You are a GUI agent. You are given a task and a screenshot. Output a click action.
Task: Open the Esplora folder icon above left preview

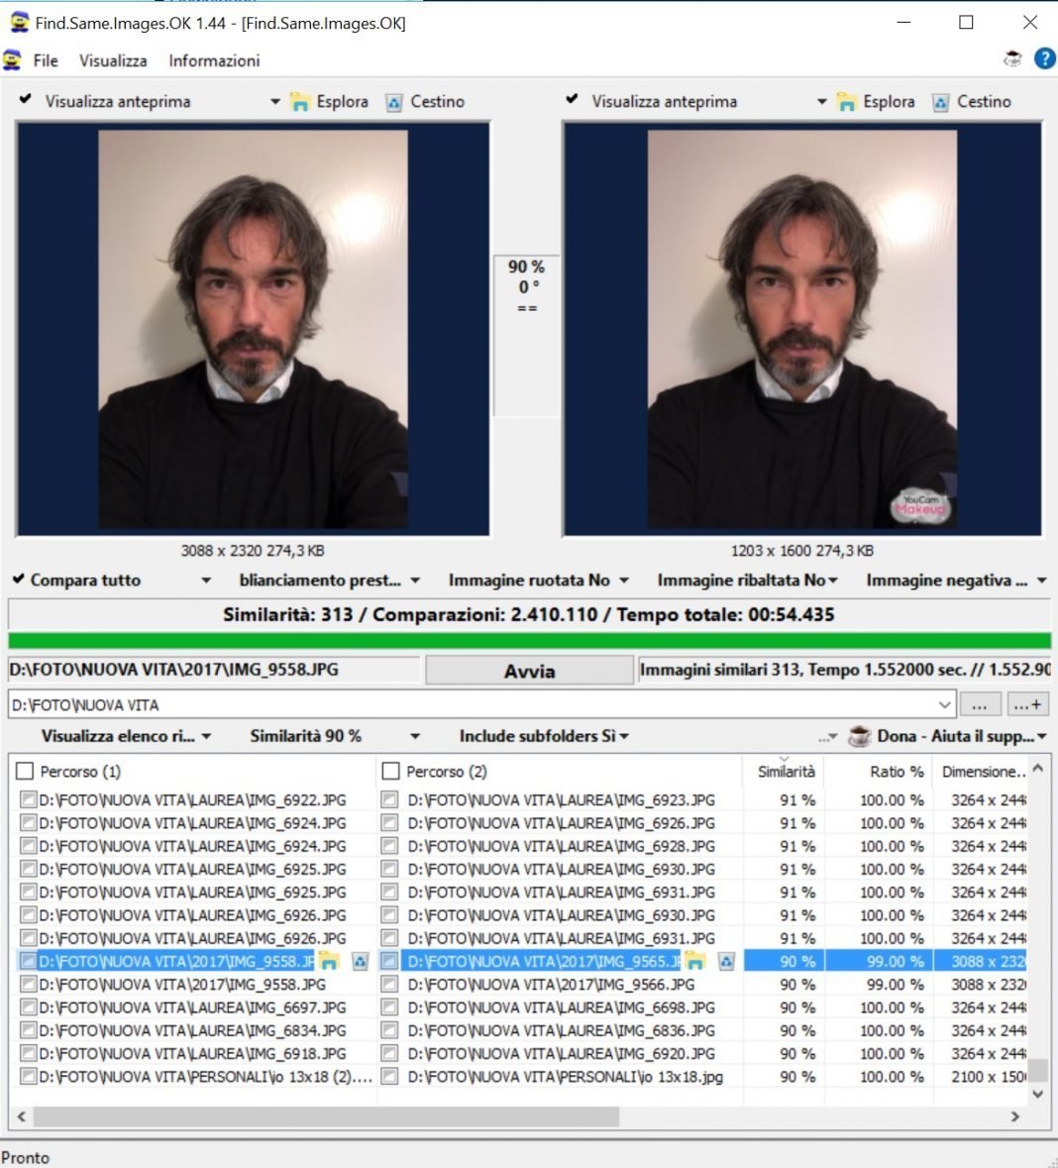click(x=298, y=101)
